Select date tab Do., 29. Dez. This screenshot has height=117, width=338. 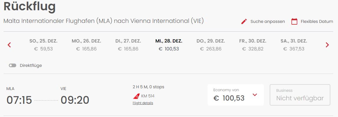211,45
